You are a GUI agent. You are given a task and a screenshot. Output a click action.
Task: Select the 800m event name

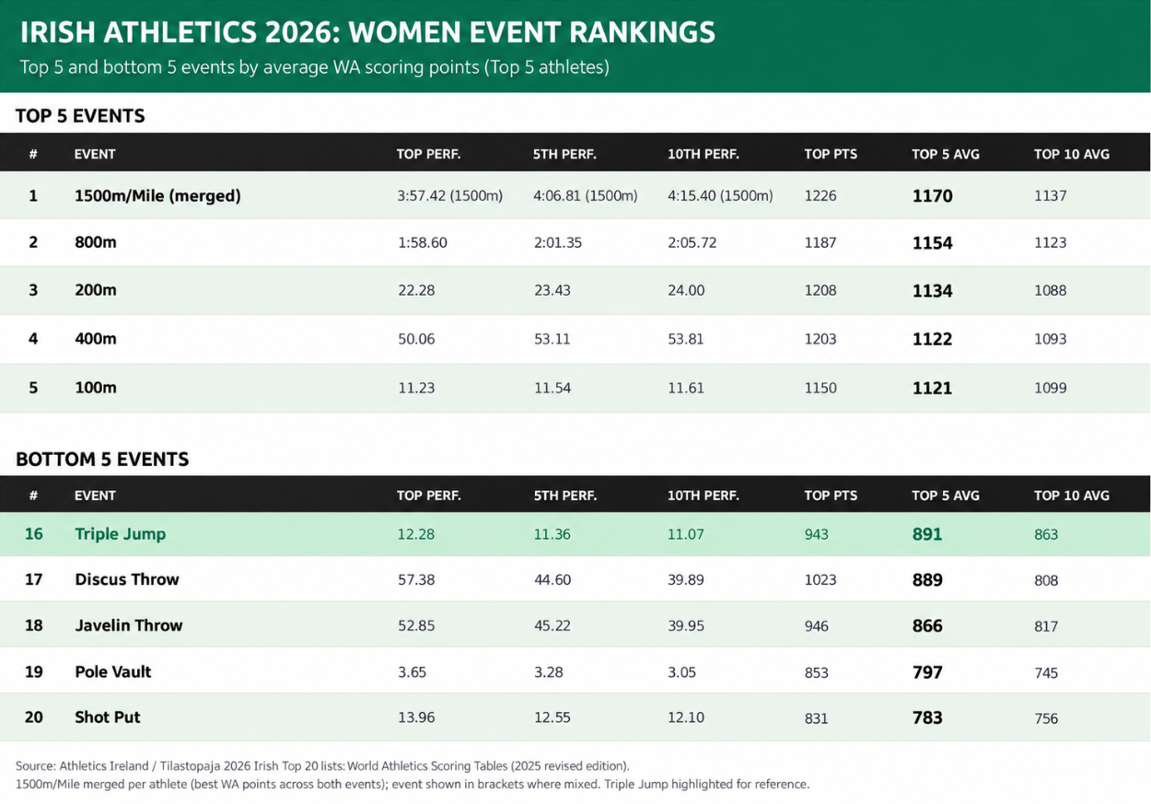[96, 243]
